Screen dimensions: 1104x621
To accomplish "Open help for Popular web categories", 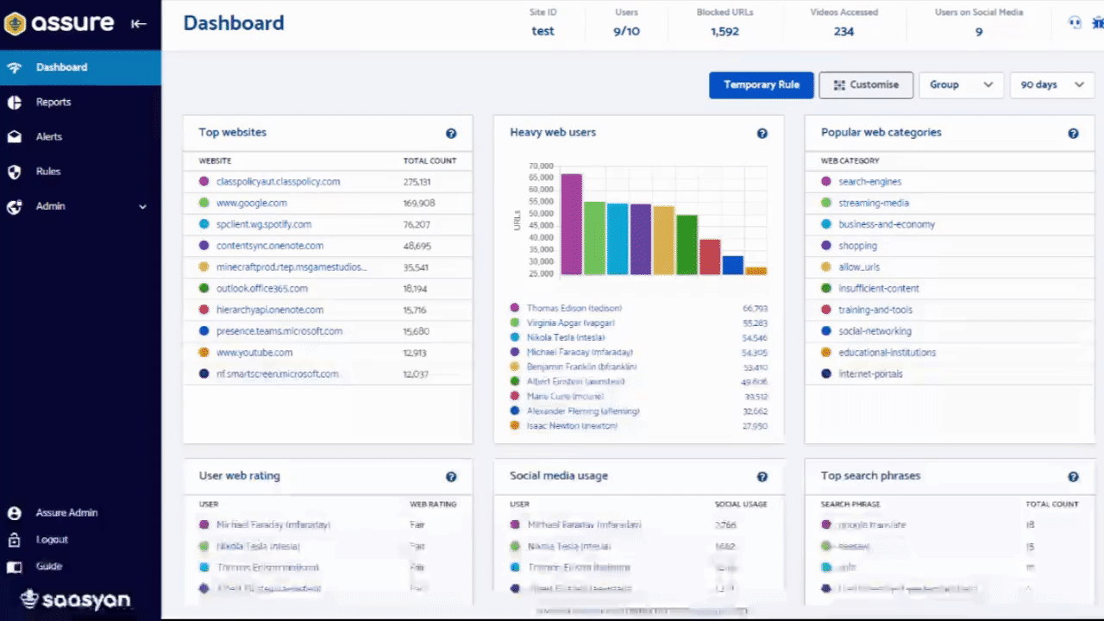I will (x=1073, y=134).
